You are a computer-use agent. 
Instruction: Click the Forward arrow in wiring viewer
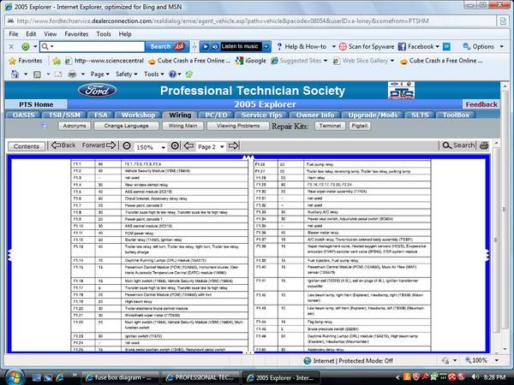coord(99,145)
